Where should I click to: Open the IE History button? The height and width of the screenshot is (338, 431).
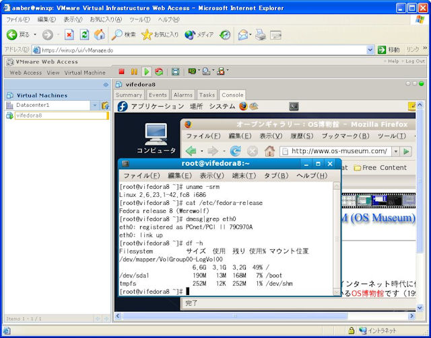click(x=225, y=35)
